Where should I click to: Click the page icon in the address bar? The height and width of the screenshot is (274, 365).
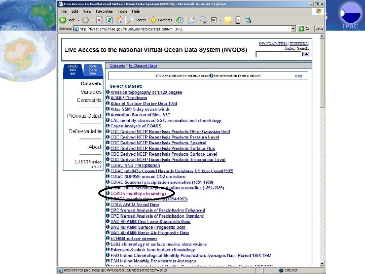76,29
